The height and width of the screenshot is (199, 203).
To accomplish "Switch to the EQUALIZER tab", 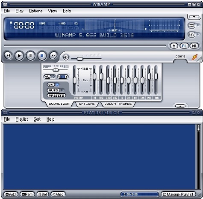I will [x=59, y=104].
